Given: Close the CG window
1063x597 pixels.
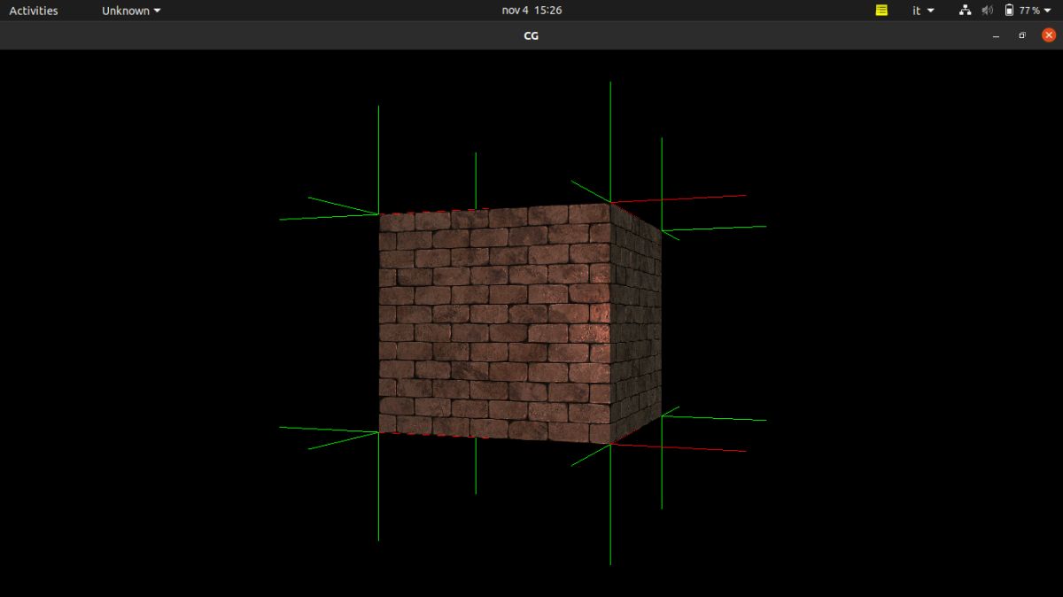Looking at the screenshot, I should pos(1049,35).
